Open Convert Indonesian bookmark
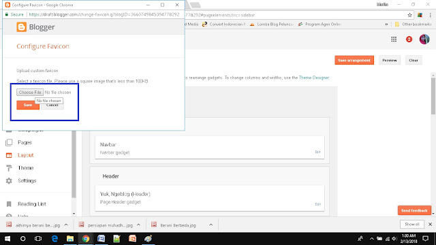Screen dimensions: 436x245 click(x=224, y=24)
